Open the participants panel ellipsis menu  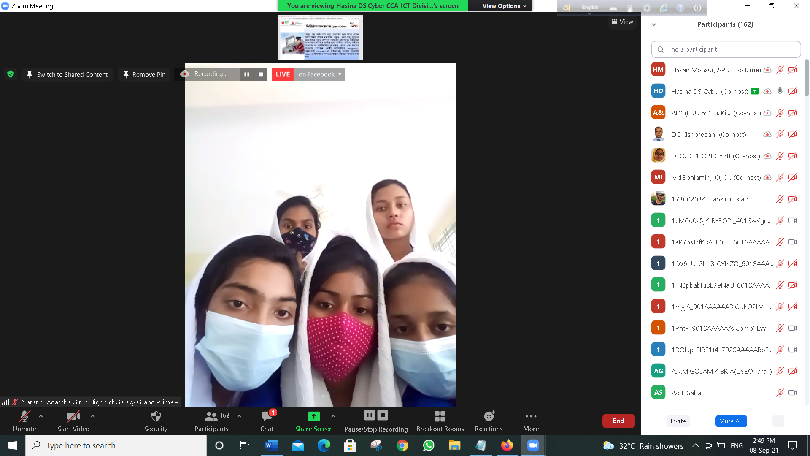(x=778, y=421)
